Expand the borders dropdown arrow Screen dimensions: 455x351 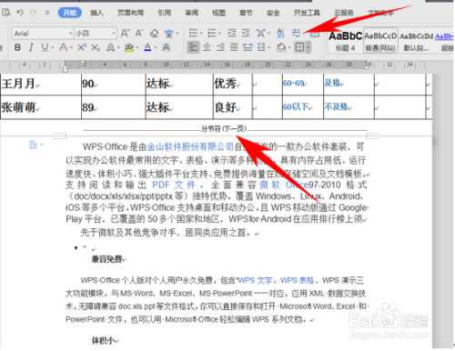(x=308, y=47)
